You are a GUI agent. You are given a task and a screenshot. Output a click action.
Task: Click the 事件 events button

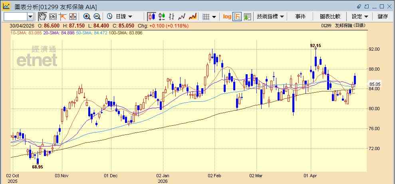[x=300, y=17]
